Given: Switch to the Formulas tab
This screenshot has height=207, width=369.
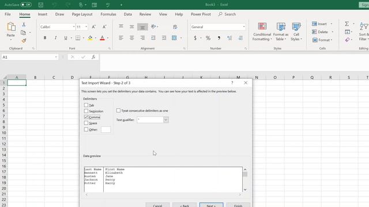Looking at the screenshot, I should click(x=108, y=14).
